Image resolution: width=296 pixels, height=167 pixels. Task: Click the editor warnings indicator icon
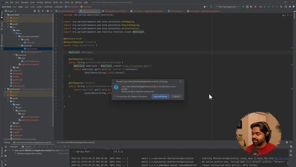[x=284, y=15]
